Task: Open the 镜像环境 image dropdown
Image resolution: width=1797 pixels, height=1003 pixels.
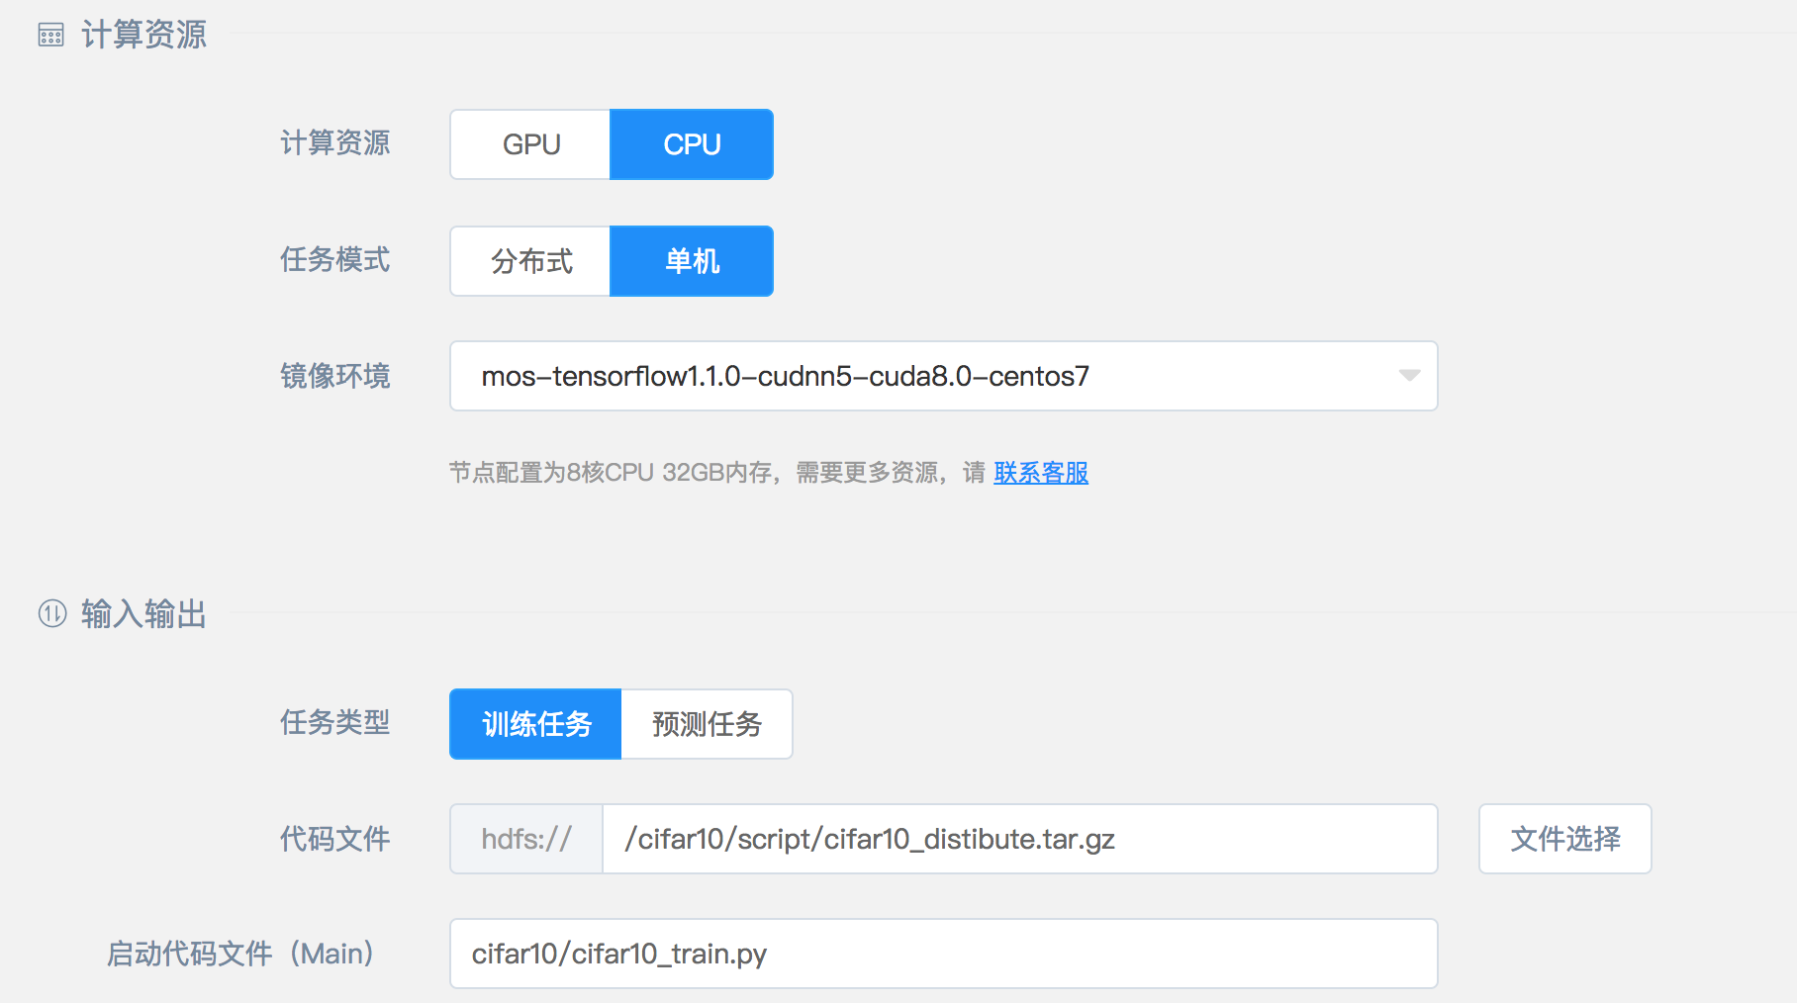Action: [x=943, y=376]
